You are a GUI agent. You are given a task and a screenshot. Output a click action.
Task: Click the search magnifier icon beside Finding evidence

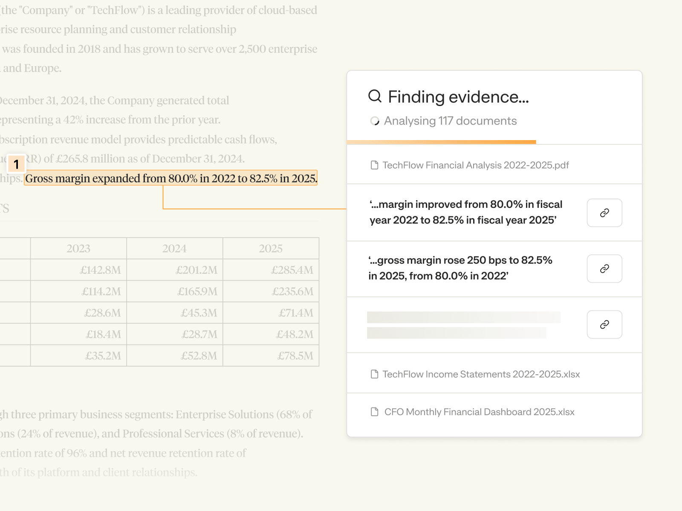(375, 96)
